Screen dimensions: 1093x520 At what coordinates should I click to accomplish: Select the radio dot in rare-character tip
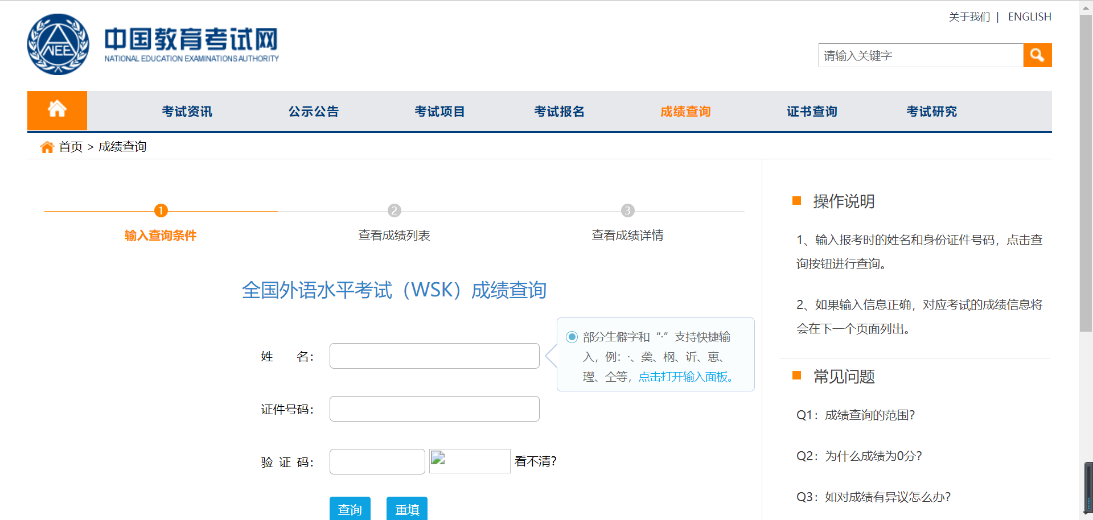[x=572, y=337]
